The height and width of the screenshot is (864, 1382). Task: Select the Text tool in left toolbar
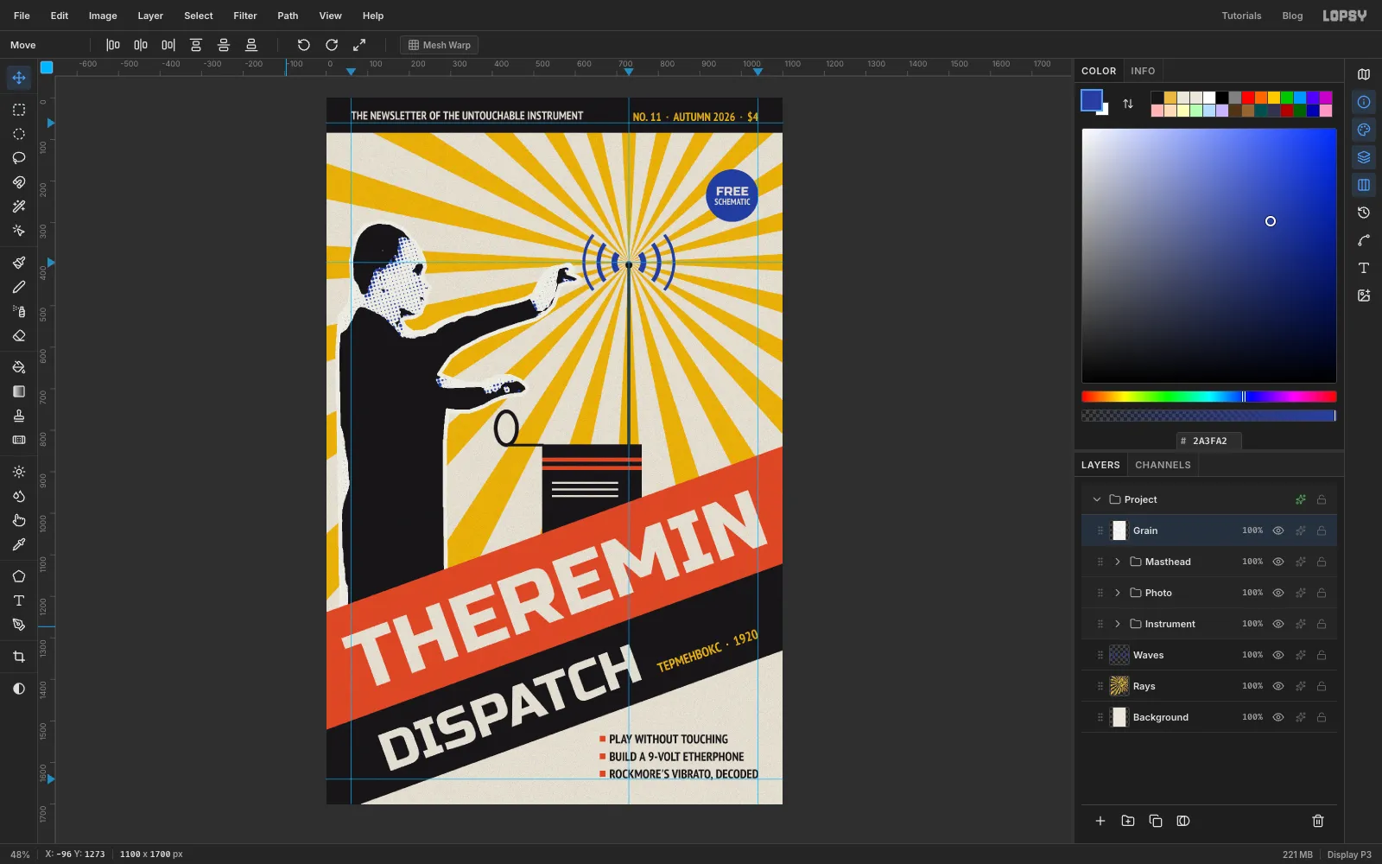point(19,600)
